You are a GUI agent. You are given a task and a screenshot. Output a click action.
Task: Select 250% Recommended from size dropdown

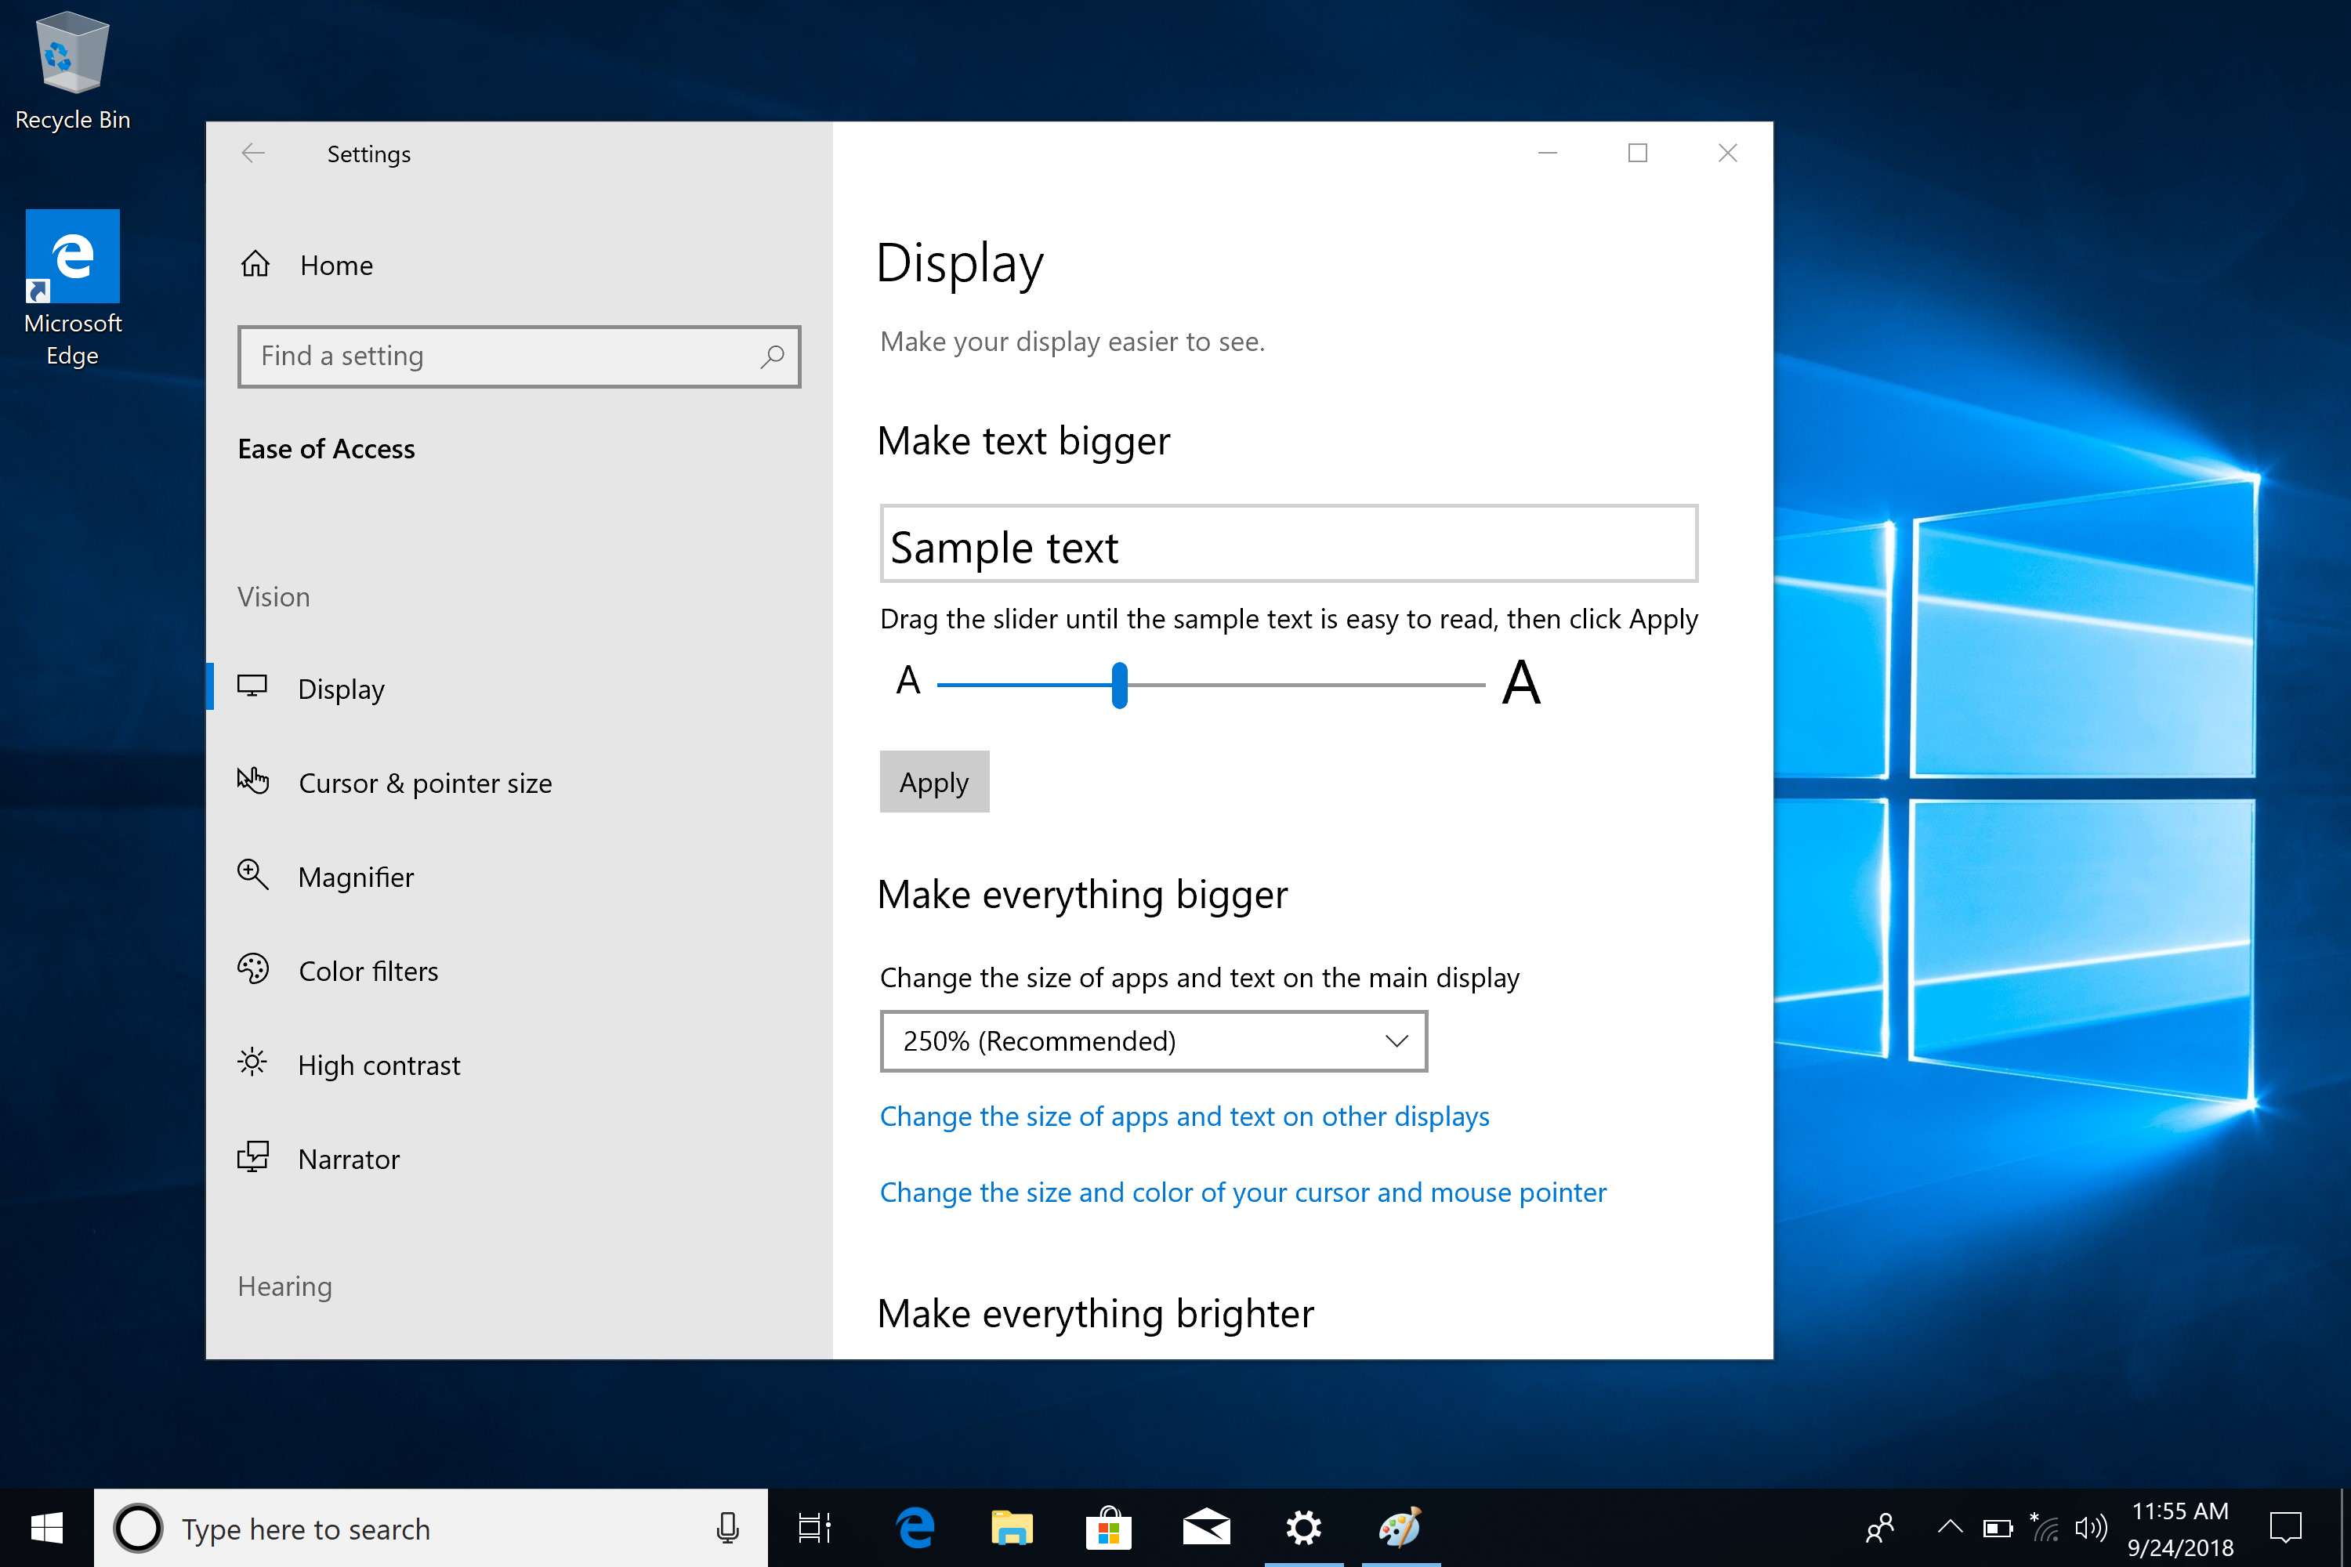(1153, 1040)
